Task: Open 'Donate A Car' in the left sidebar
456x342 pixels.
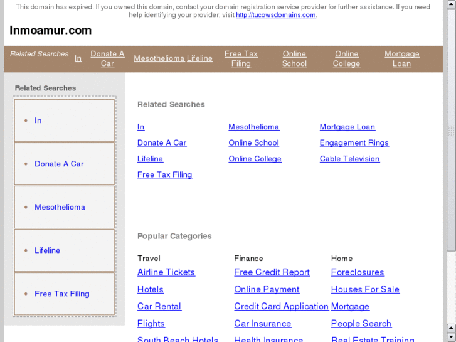Action: [59, 164]
